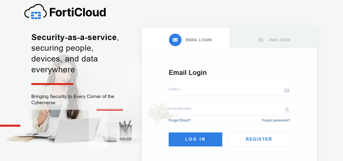Click the padlock icon in Password field
This screenshot has height=161, width=343.
pyautogui.click(x=287, y=110)
